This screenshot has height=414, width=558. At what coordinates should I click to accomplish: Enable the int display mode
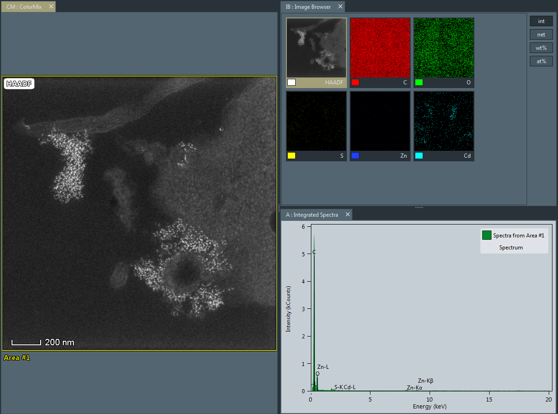(541, 21)
